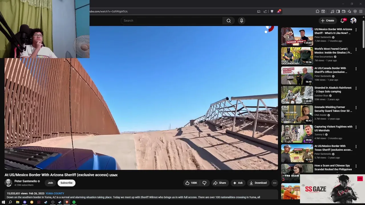Switch to Brave browser in taskbar
The width and height of the screenshot is (365, 205).
coord(67,202)
